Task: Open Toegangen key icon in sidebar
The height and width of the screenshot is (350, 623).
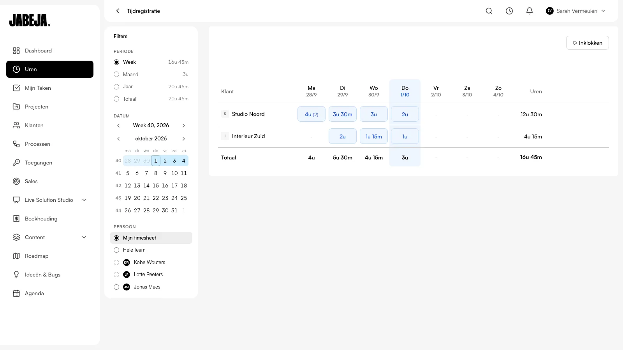Action: pos(16,163)
